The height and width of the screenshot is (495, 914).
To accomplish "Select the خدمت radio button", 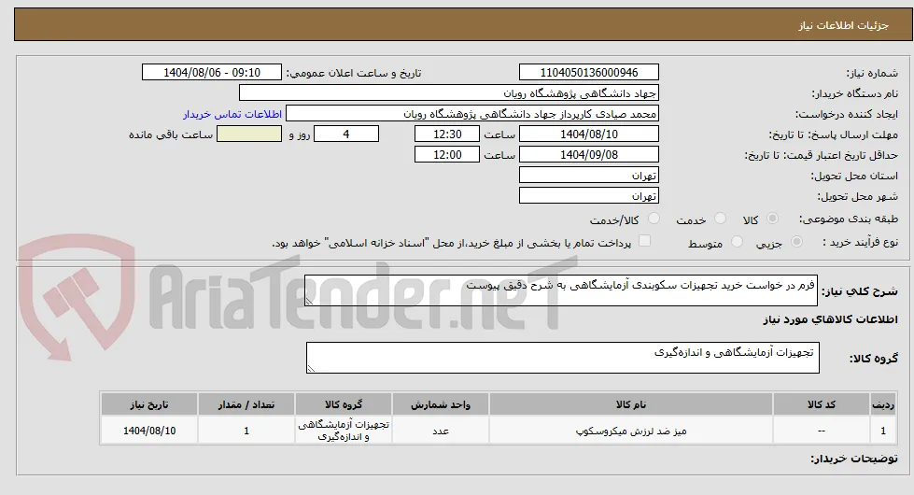I will 721,219.
